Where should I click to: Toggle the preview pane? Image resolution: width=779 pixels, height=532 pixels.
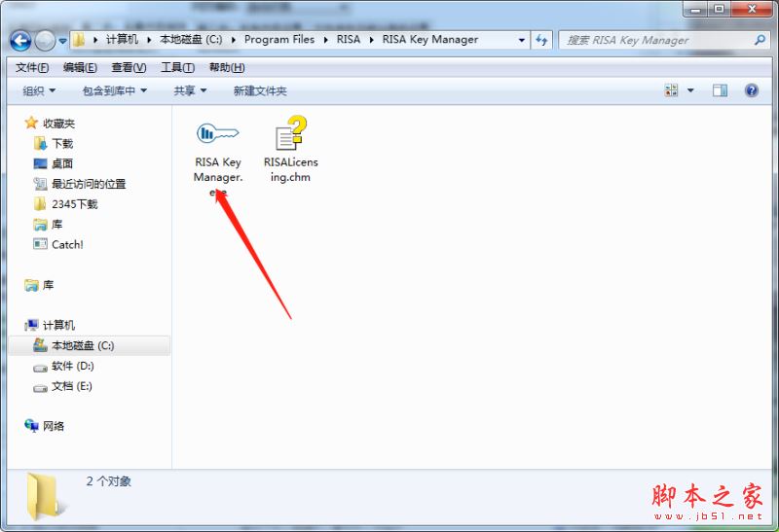(x=720, y=90)
